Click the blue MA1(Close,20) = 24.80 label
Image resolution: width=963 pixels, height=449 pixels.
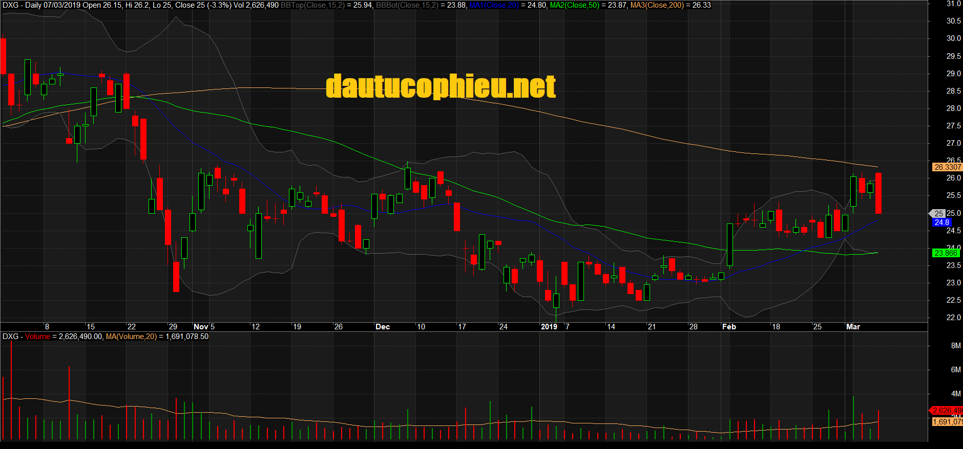coord(508,5)
